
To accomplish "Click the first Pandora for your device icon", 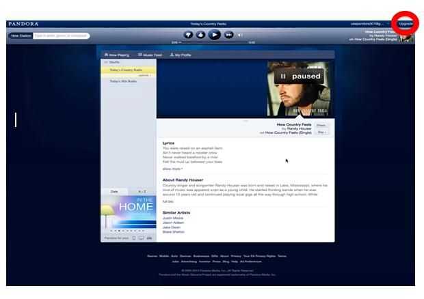I will [x=133, y=238].
